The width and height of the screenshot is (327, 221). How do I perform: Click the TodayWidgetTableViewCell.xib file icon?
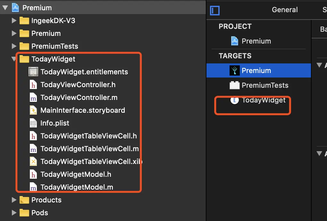tap(33, 161)
